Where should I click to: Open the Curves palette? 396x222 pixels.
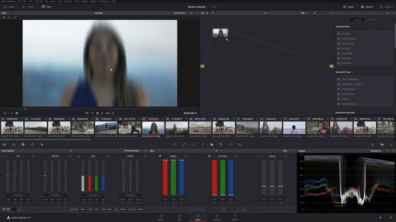(174, 145)
